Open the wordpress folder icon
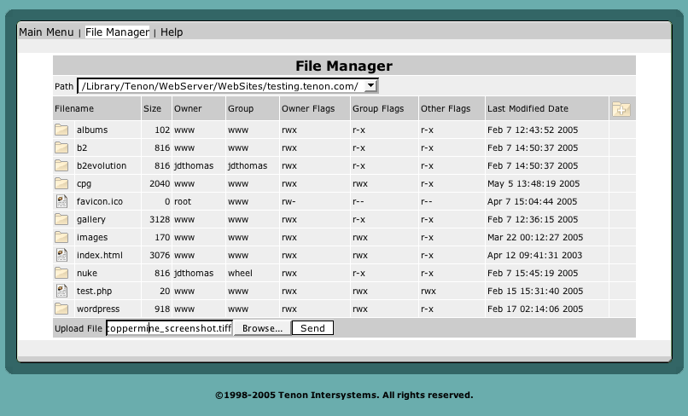Viewport: 688px width, 416px height. pos(61,309)
